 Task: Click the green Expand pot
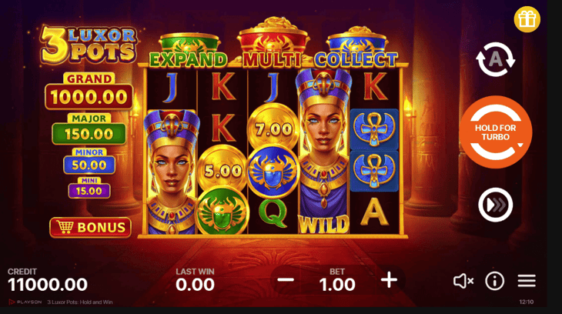(x=189, y=51)
